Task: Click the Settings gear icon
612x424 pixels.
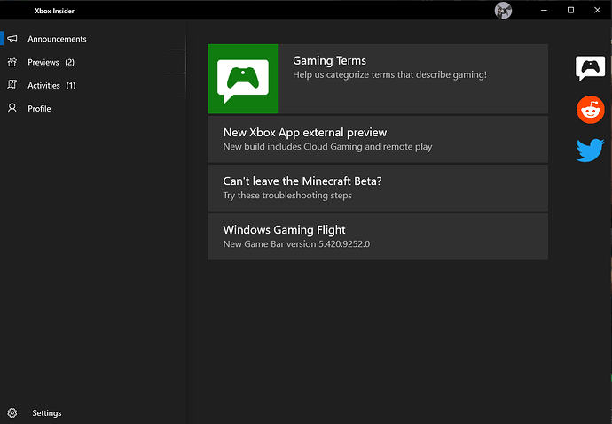Action: pyautogui.click(x=12, y=412)
